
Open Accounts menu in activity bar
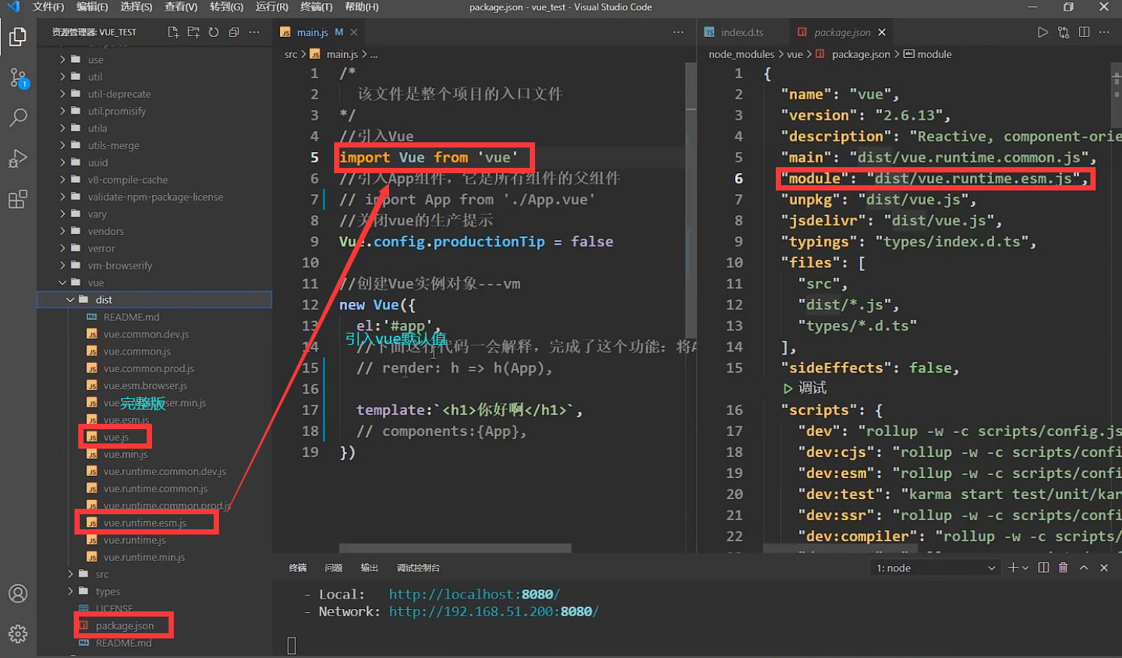(x=18, y=593)
